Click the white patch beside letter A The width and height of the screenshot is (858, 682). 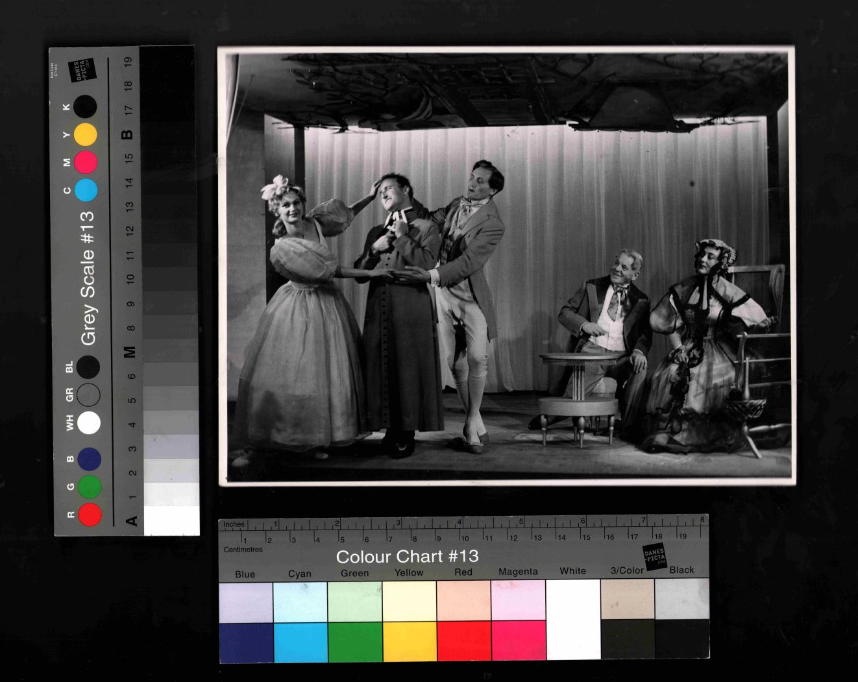pyautogui.click(x=171, y=520)
